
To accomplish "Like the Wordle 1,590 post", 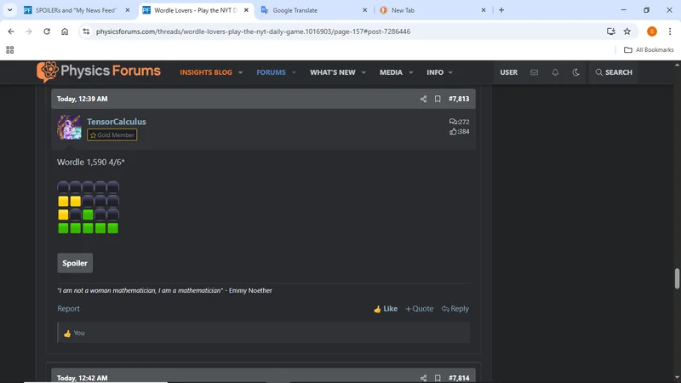I will [x=386, y=309].
